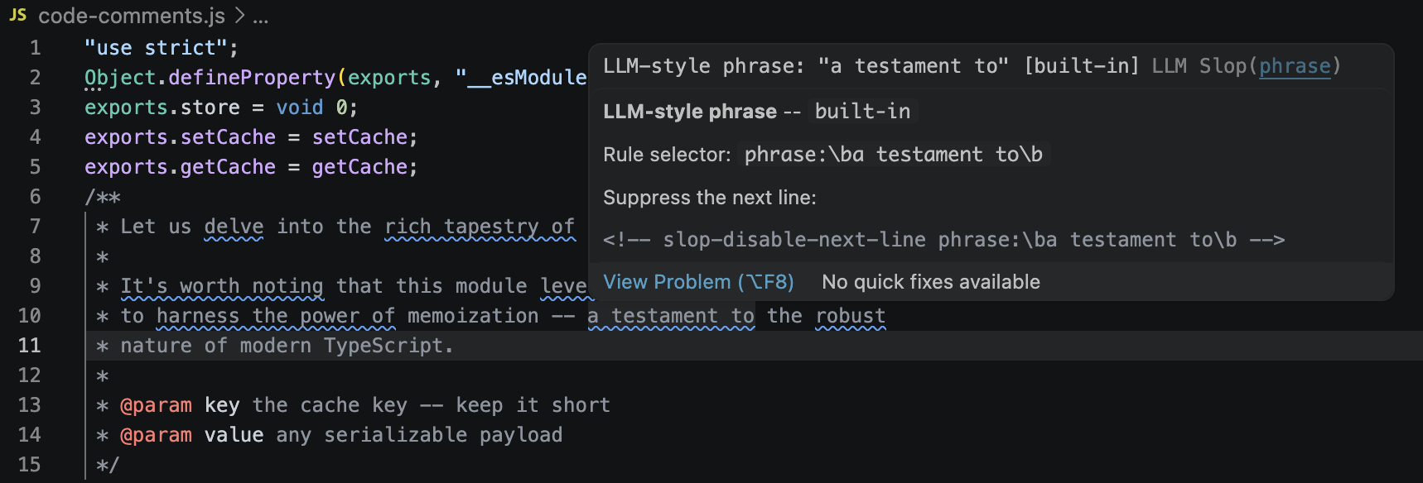
Task: Click rule selector 'phrase:\ba testament to\b' value
Action: click(x=893, y=155)
